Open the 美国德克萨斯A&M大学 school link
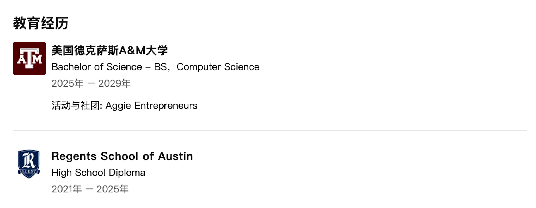The height and width of the screenshot is (208, 536). [x=109, y=51]
